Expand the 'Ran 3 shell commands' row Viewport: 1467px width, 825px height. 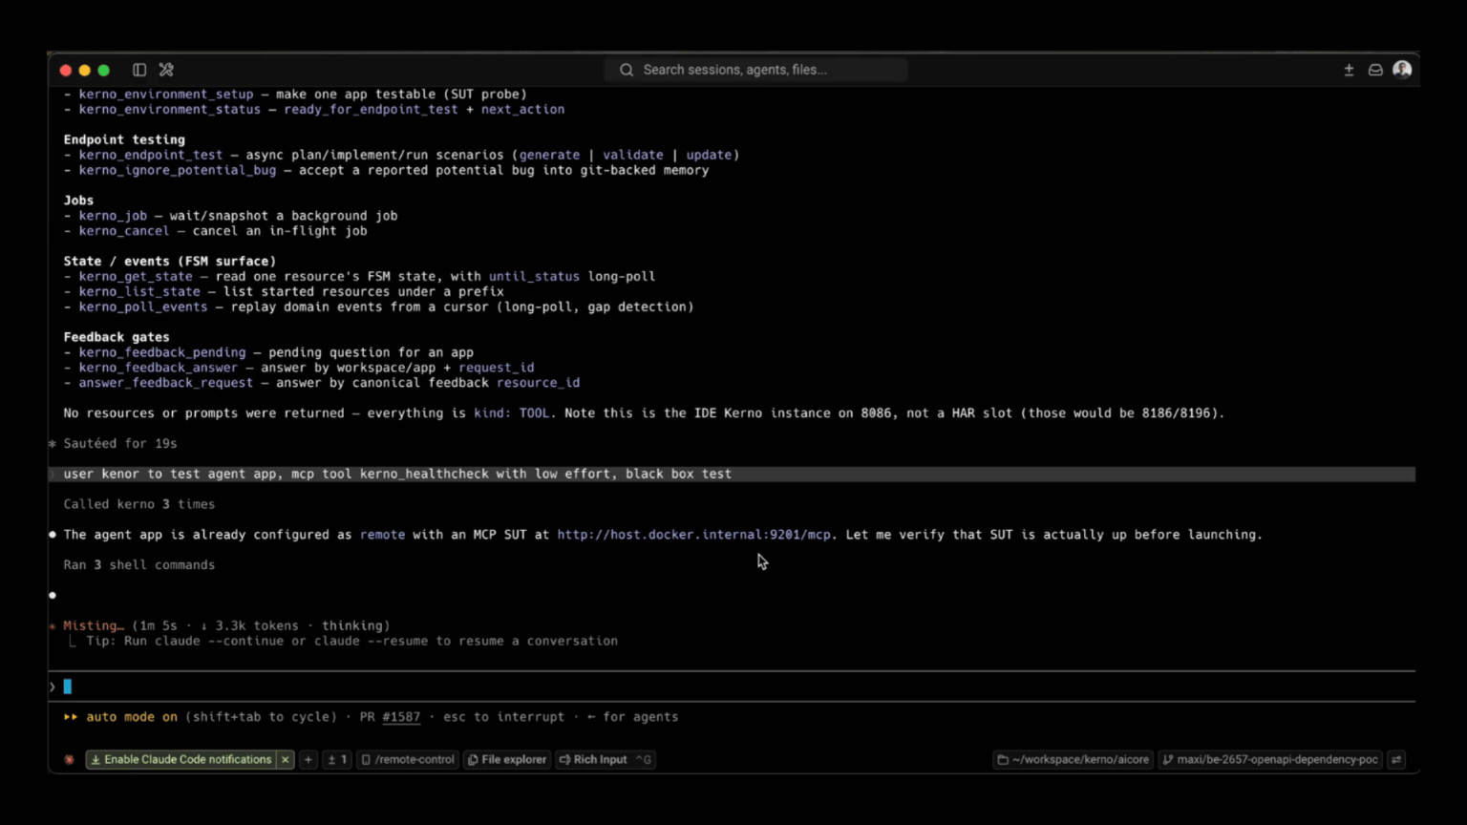pos(139,565)
